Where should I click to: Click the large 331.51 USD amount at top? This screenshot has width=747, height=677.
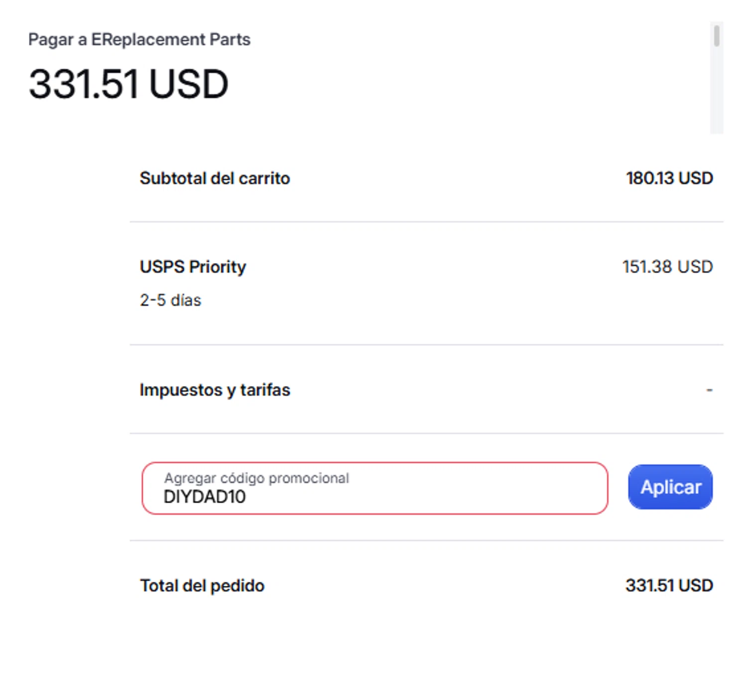[x=128, y=84]
